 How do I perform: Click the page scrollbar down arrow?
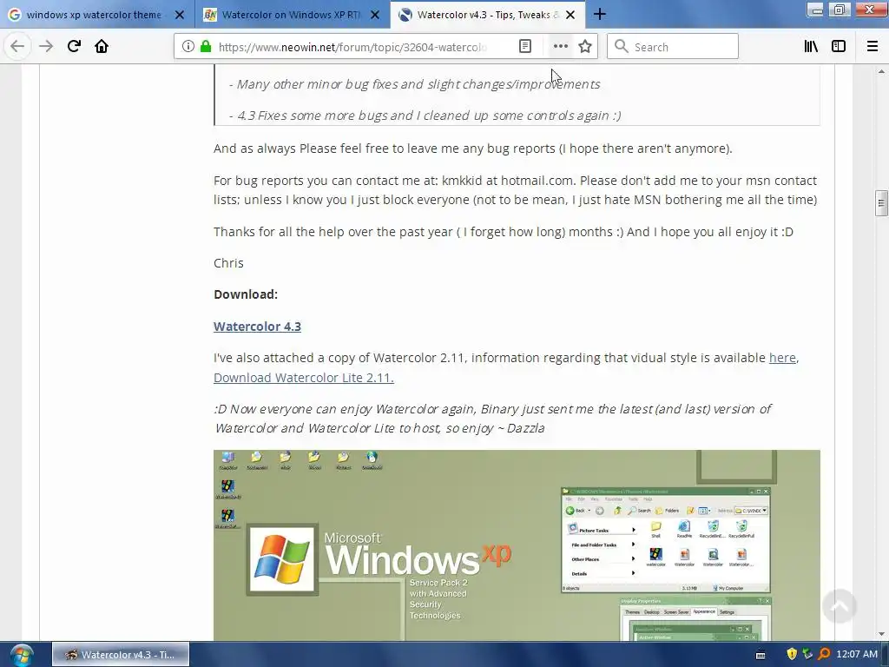pyautogui.click(x=881, y=634)
